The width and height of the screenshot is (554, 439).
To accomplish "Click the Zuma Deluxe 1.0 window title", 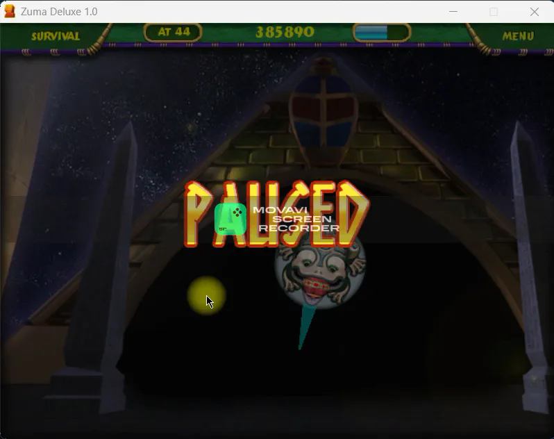I will click(x=59, y=12).
